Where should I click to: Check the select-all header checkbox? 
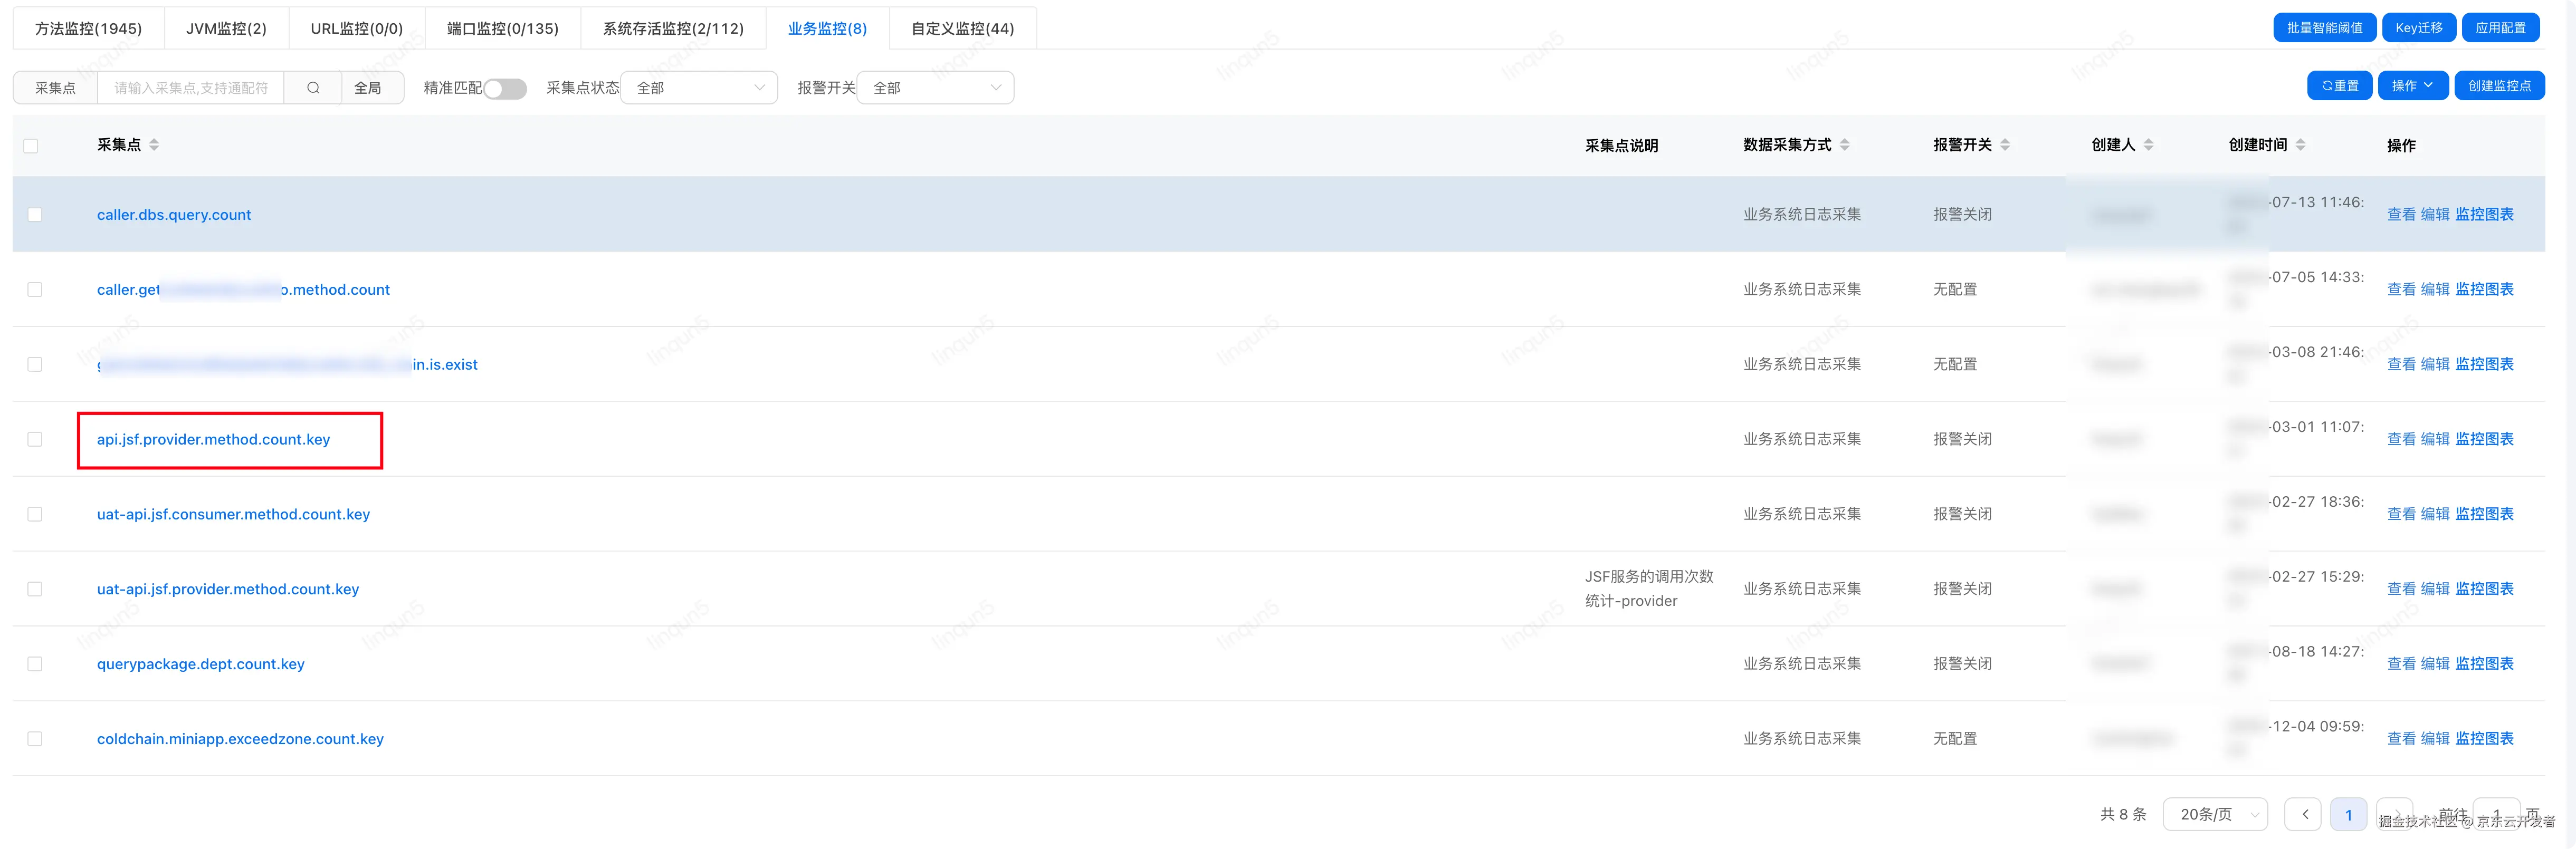point(31,146)
